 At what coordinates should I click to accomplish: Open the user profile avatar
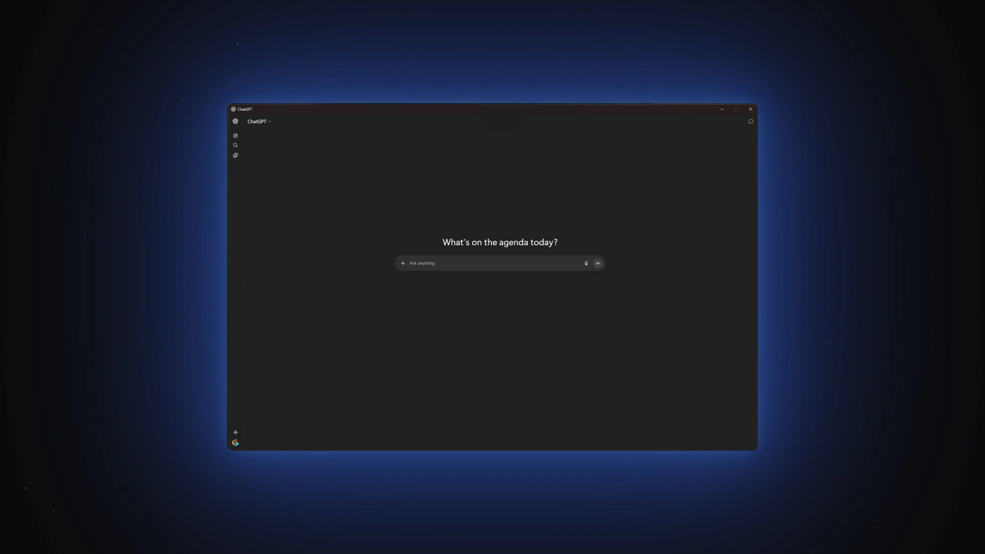[235, 443]
